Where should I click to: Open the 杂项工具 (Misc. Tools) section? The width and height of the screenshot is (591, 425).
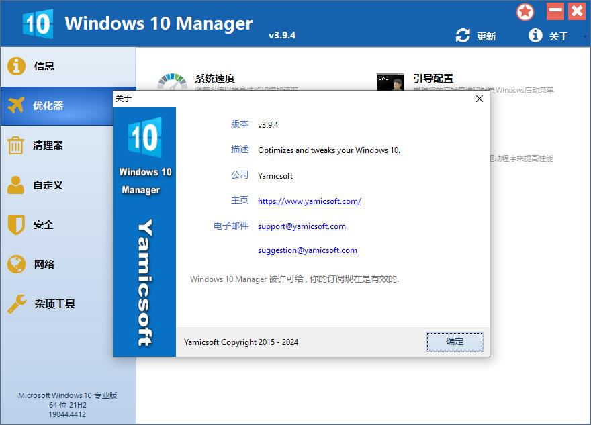[x=57, y=304]
